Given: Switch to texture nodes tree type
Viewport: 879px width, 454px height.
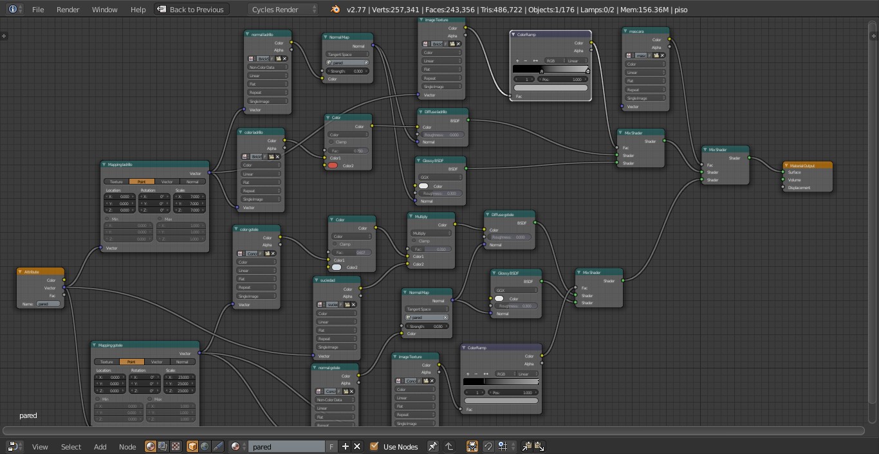Looking at the screenshot, I should tap(175, 446).
